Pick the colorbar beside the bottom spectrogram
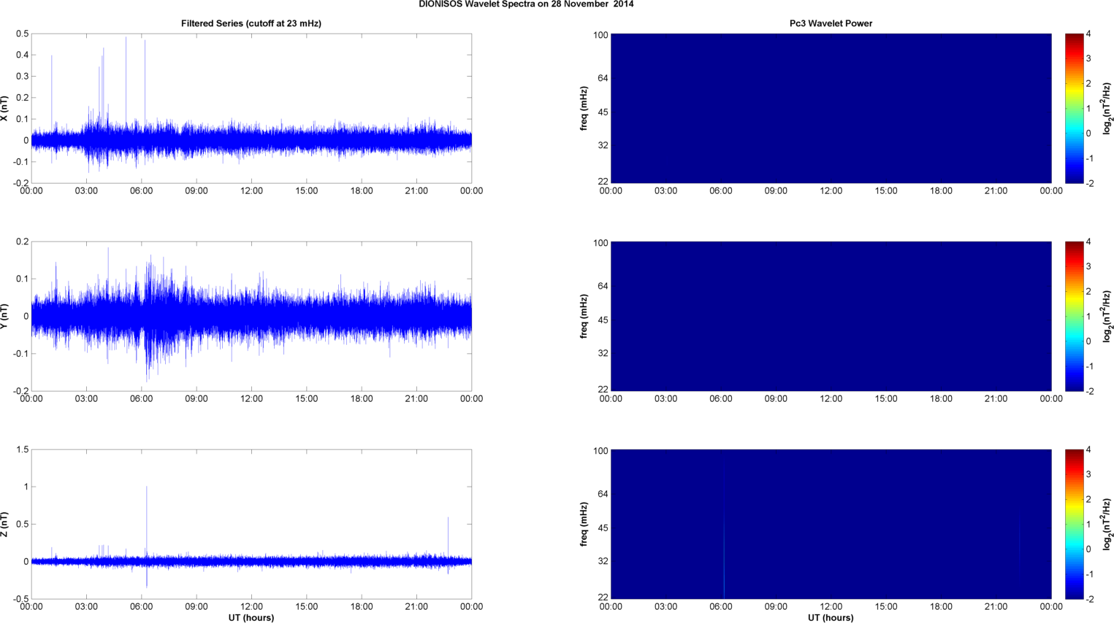Screen dimensions: 1114x623 click(x=1074, y=524)
